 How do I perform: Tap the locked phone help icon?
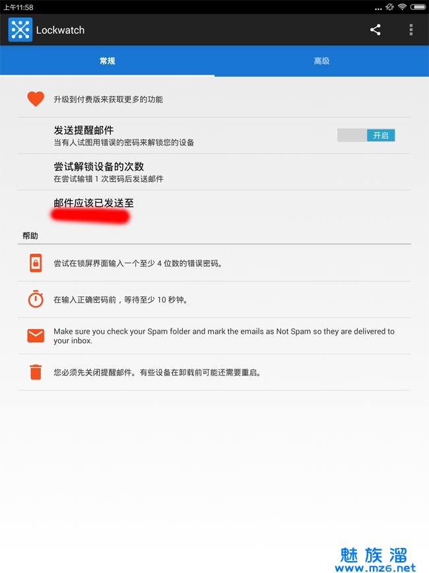36,263
